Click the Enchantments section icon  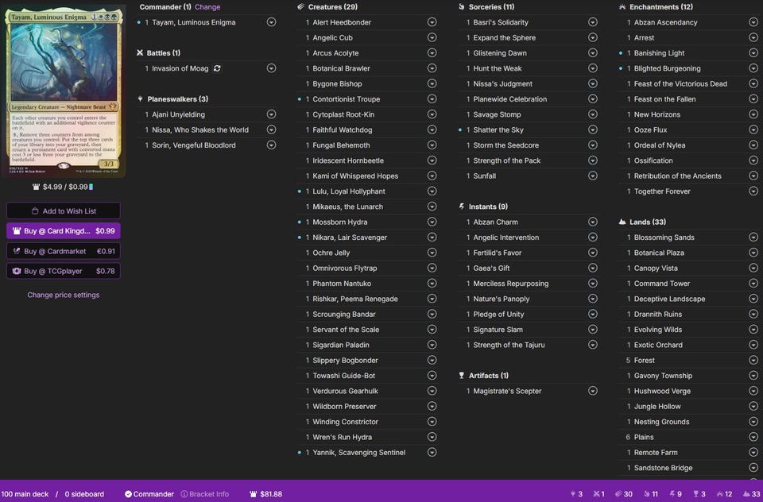click(622, 7)
